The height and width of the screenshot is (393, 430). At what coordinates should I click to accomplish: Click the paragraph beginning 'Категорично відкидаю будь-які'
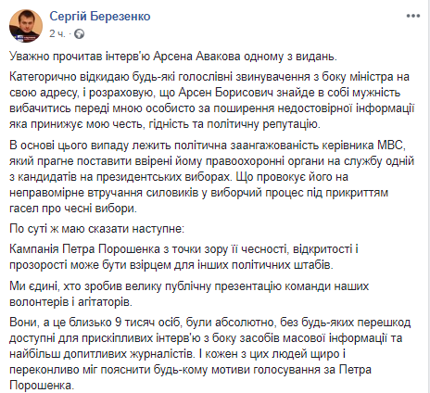[212, 100]
